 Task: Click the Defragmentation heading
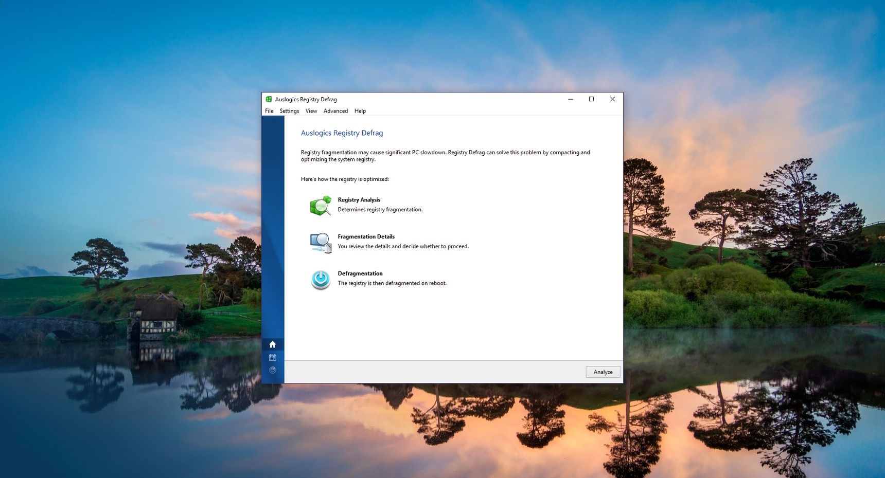tap(360, 273)
